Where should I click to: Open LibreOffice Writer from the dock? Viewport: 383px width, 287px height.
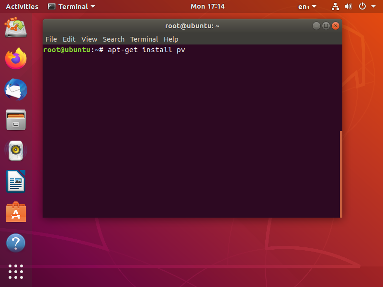[16, 181]
